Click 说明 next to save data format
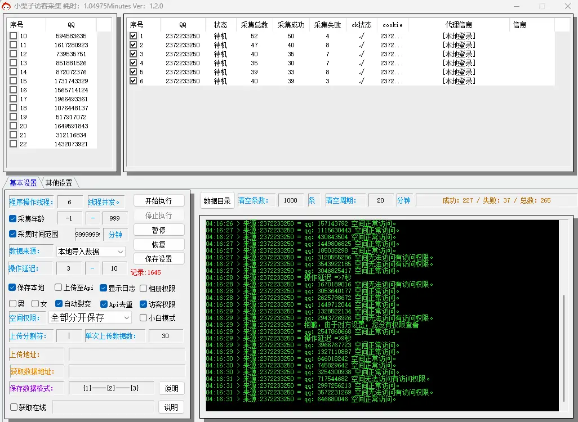This screenshot has height=422, width=578. (171, 388)
